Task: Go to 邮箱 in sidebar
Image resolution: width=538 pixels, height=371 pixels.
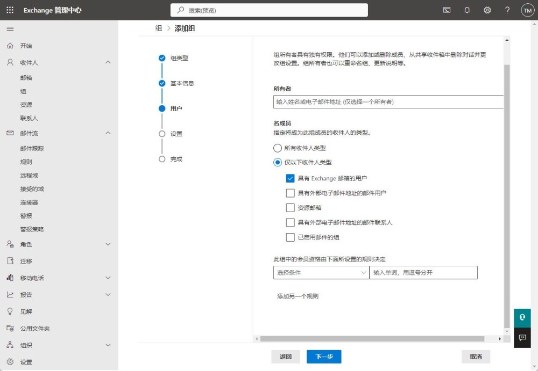Action: click(26, 78)
